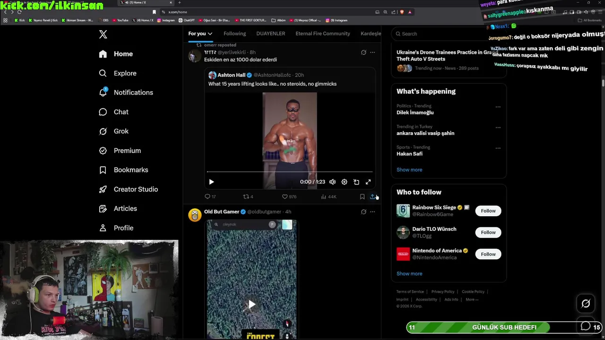Open the Old But Gamer profile name

click(222, 212)
